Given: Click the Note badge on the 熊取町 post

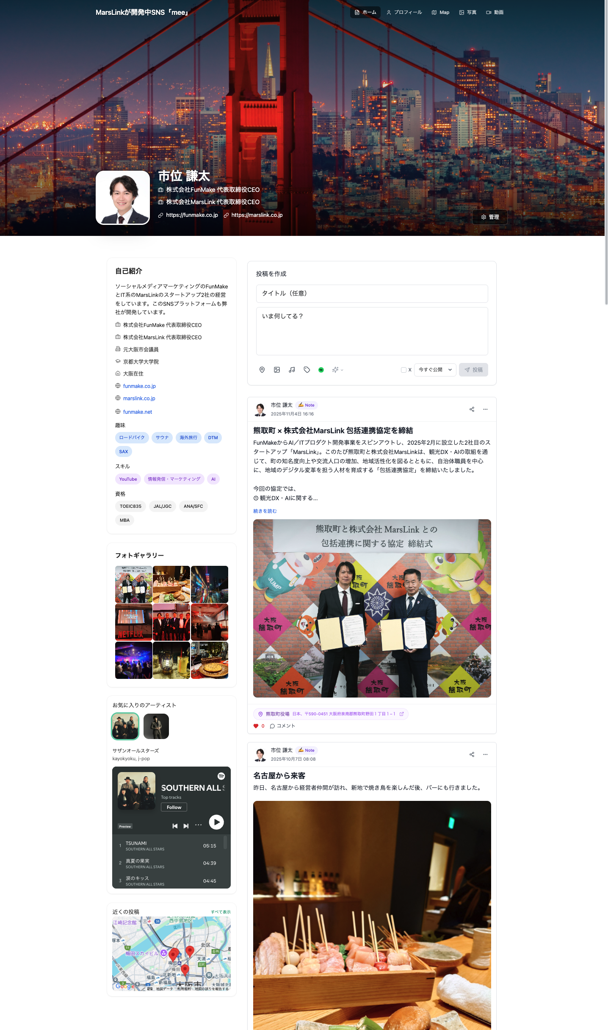Looking at the screenshot, I should pyautogui.click(x=307, y=405).
